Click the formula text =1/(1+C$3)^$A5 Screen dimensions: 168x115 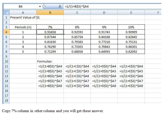(x=77, y=71)
